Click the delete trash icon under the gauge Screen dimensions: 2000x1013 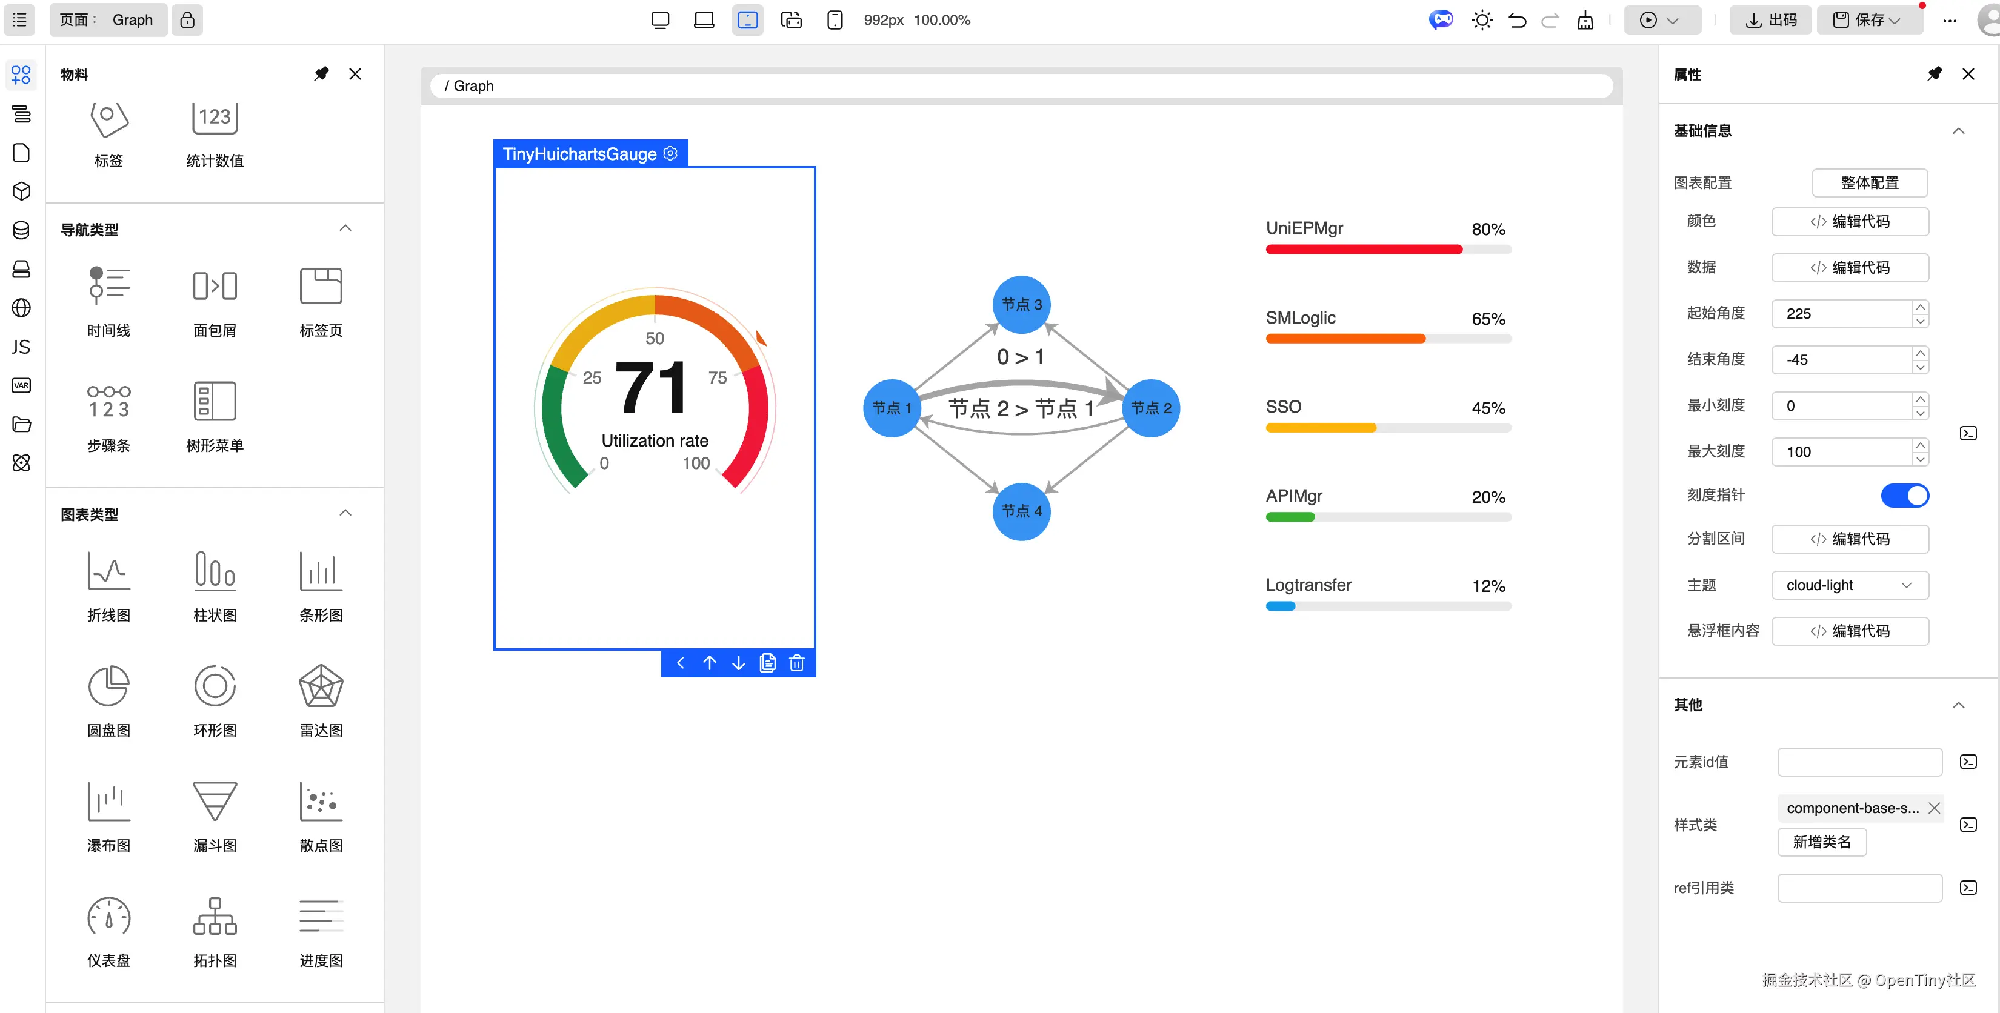[796, 663]
